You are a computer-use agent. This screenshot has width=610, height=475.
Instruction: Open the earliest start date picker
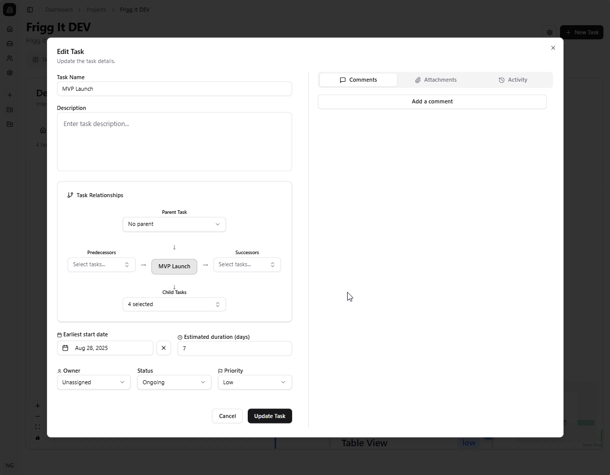[105, 348]
